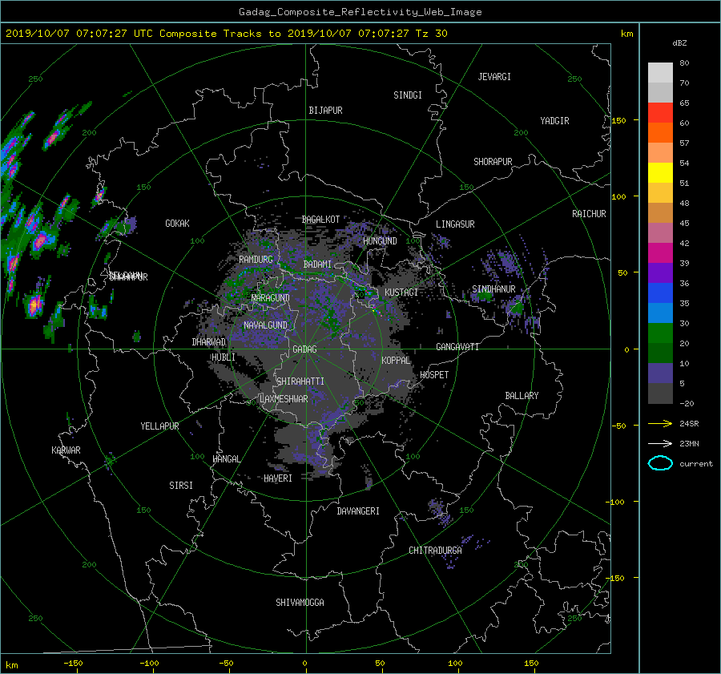The image size is (721, 674).
Task: Click the yellow 24SR arrow legend icon
Action: pos(660,423)
